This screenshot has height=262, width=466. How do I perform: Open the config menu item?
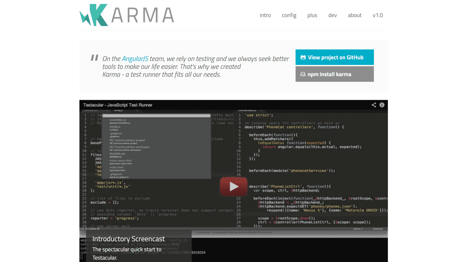(x=289, y=15)
